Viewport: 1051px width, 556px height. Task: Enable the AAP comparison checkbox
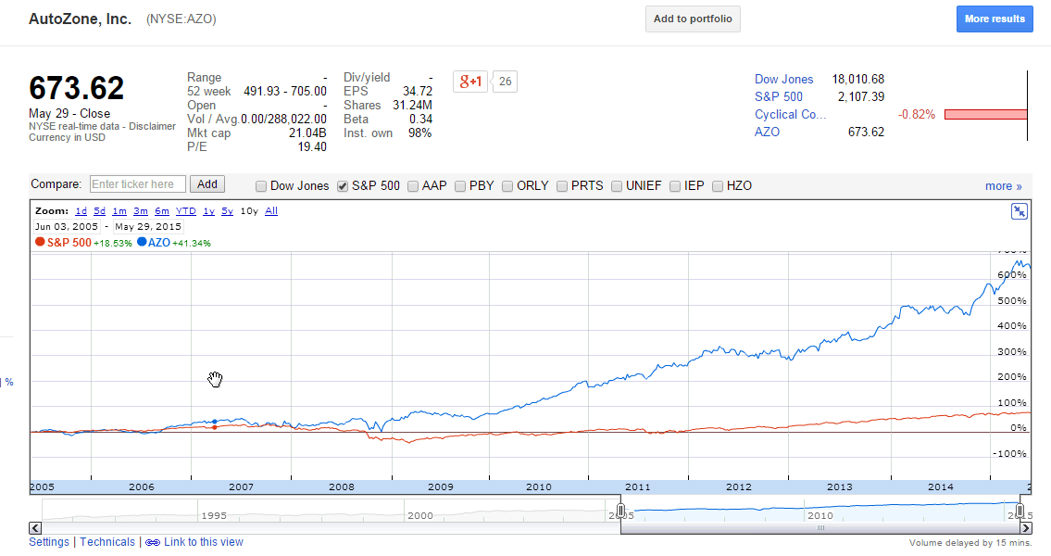(x=413, y=186)
